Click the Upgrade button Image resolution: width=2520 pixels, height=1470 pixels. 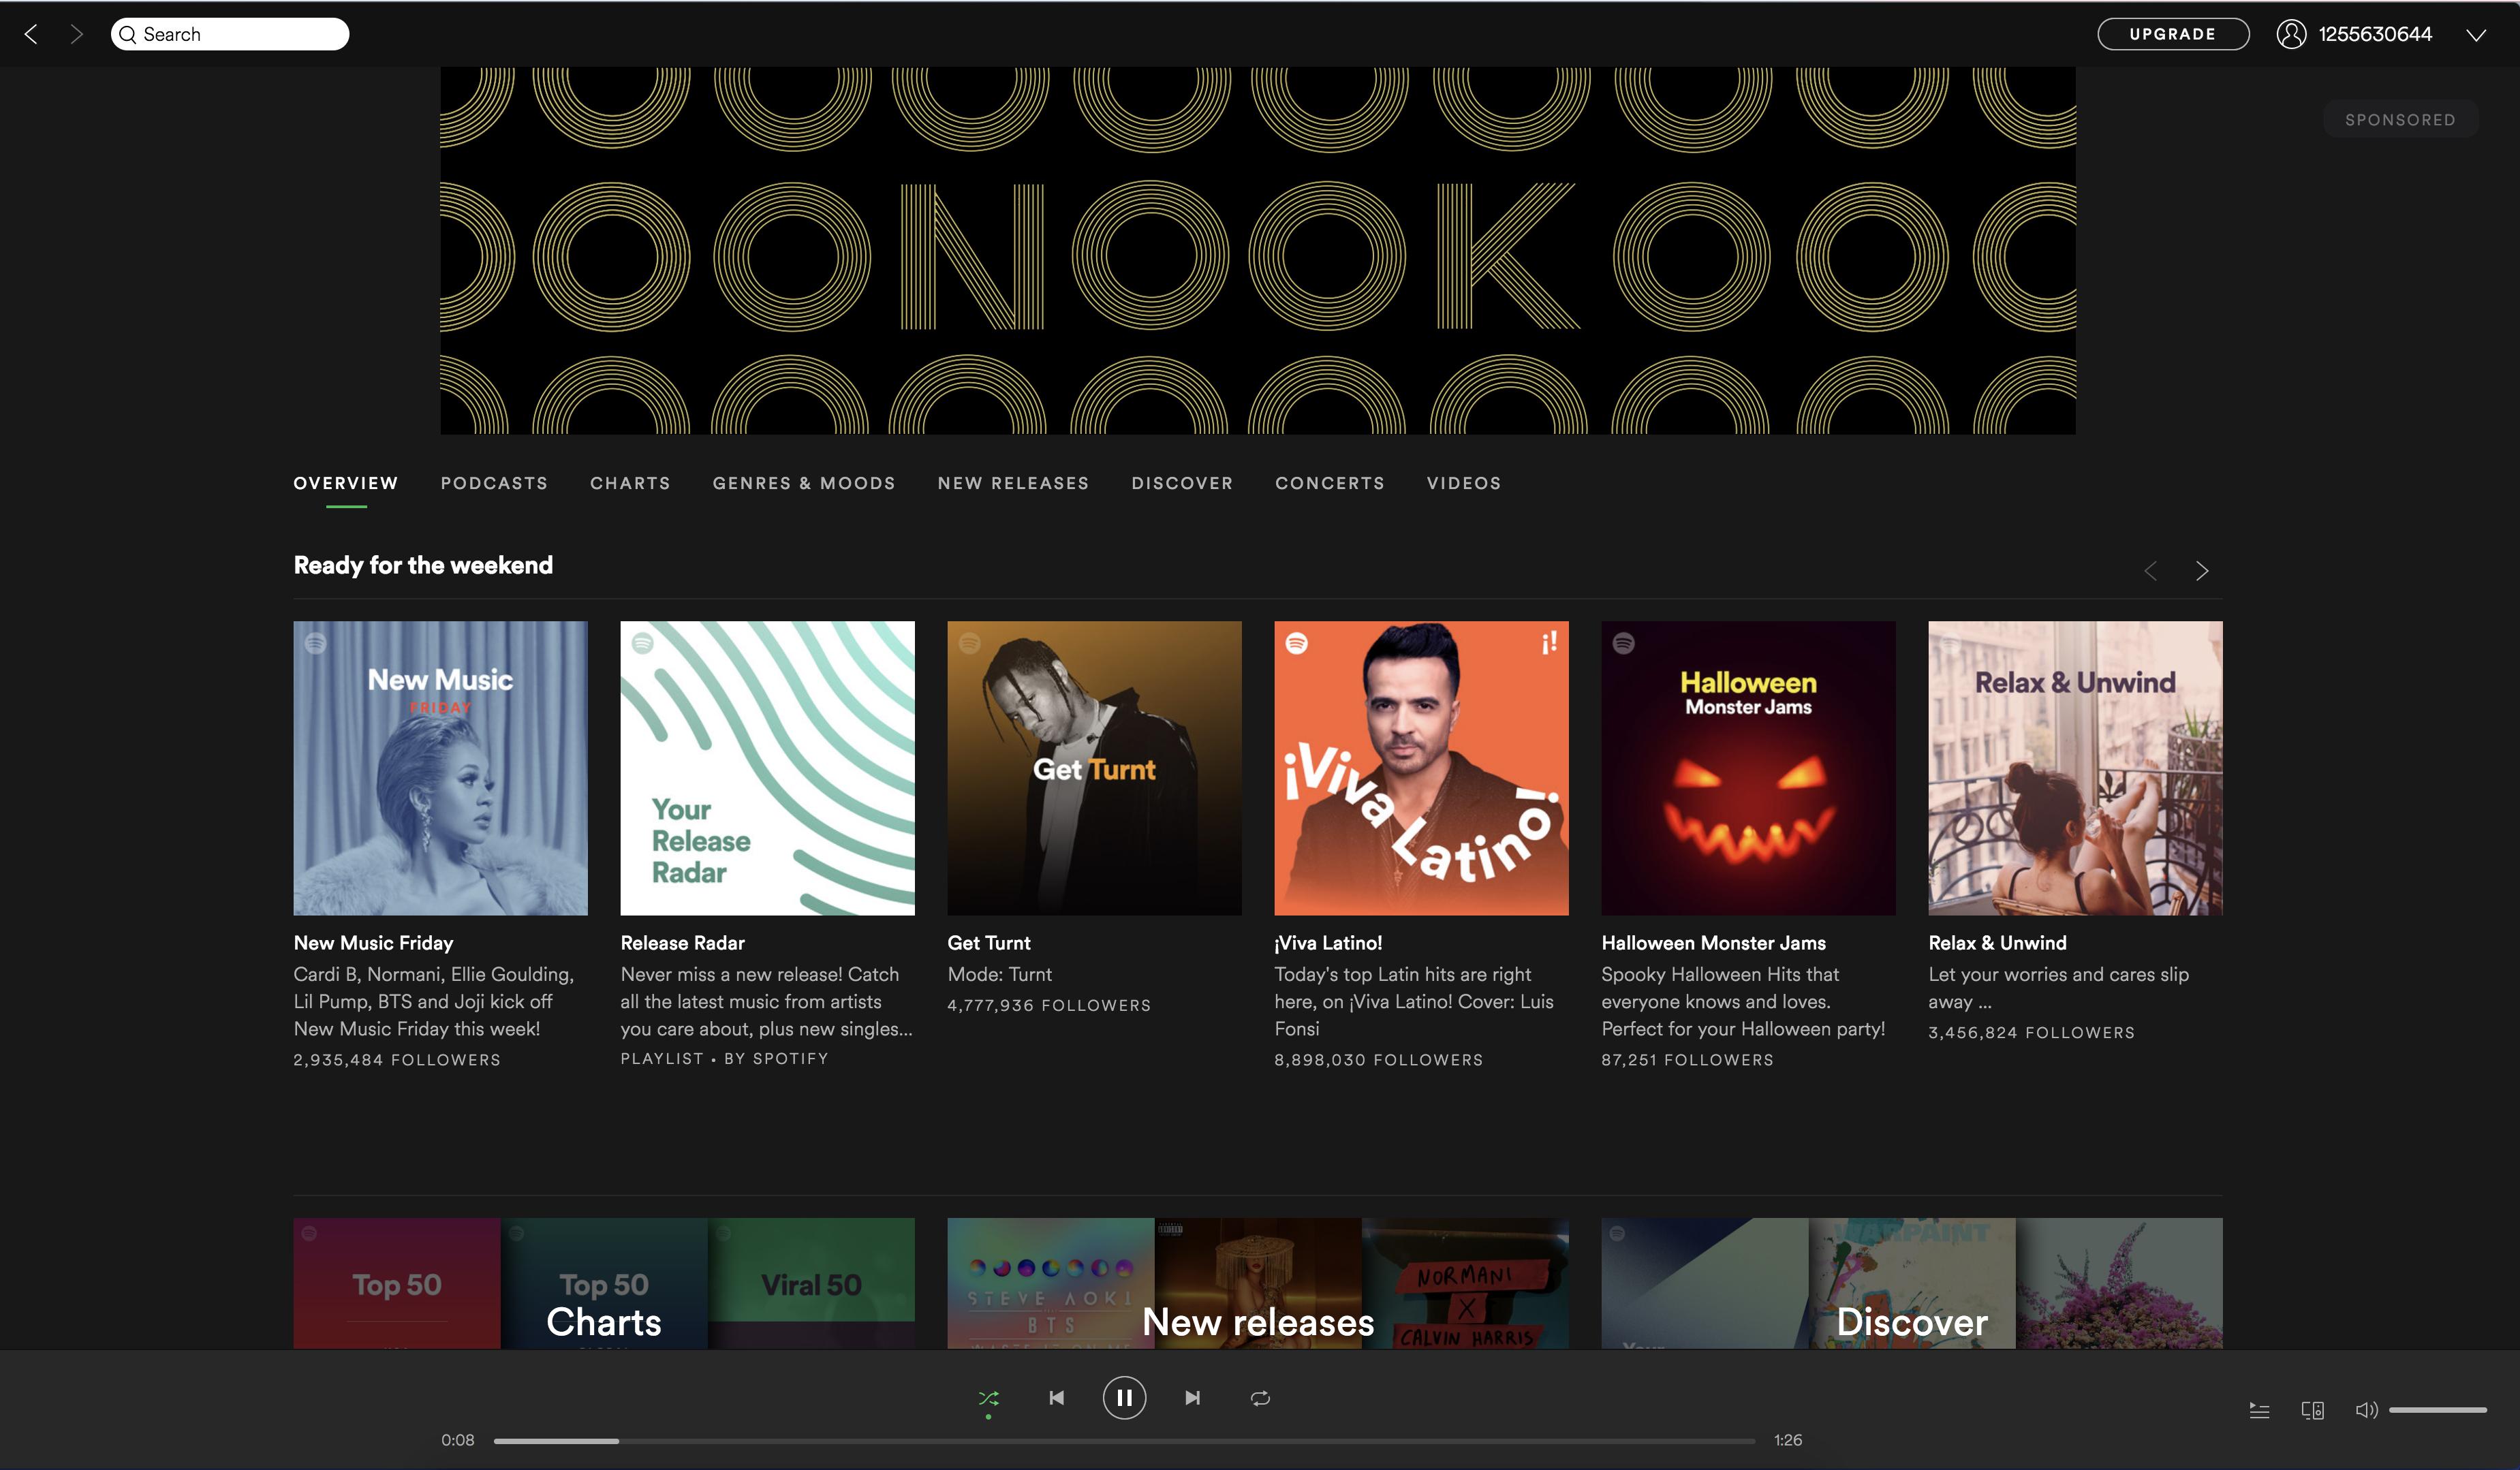coord(2172,34)
